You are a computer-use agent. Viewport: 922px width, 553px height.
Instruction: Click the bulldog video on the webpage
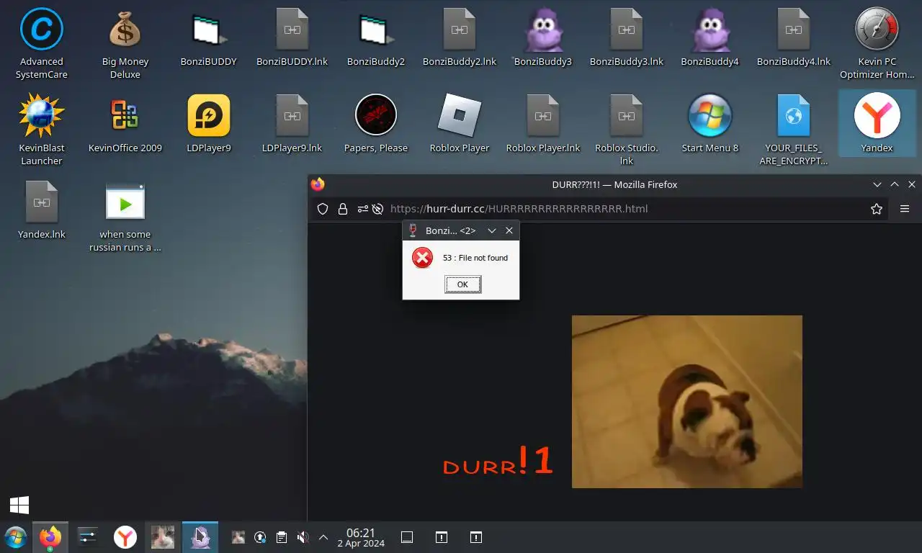687,402
